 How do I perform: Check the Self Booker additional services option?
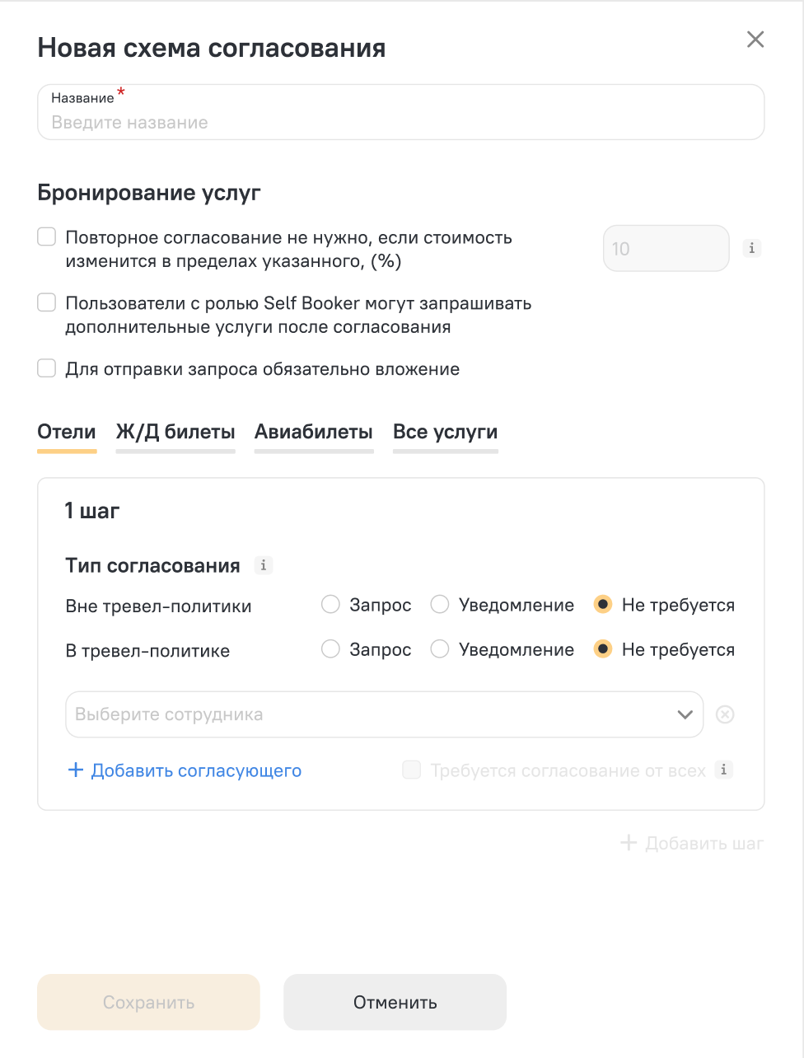click(x=46, y=302)
